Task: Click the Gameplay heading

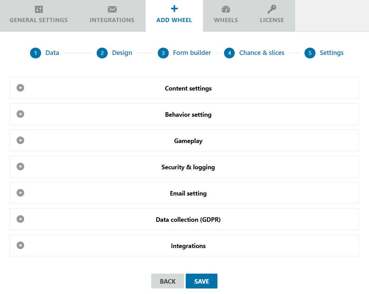Action: [188, 141]
